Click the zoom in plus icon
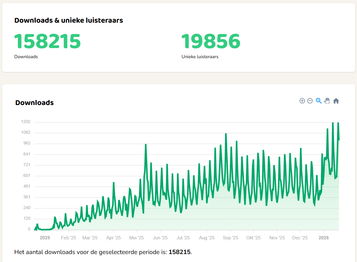 coord(302,101)
